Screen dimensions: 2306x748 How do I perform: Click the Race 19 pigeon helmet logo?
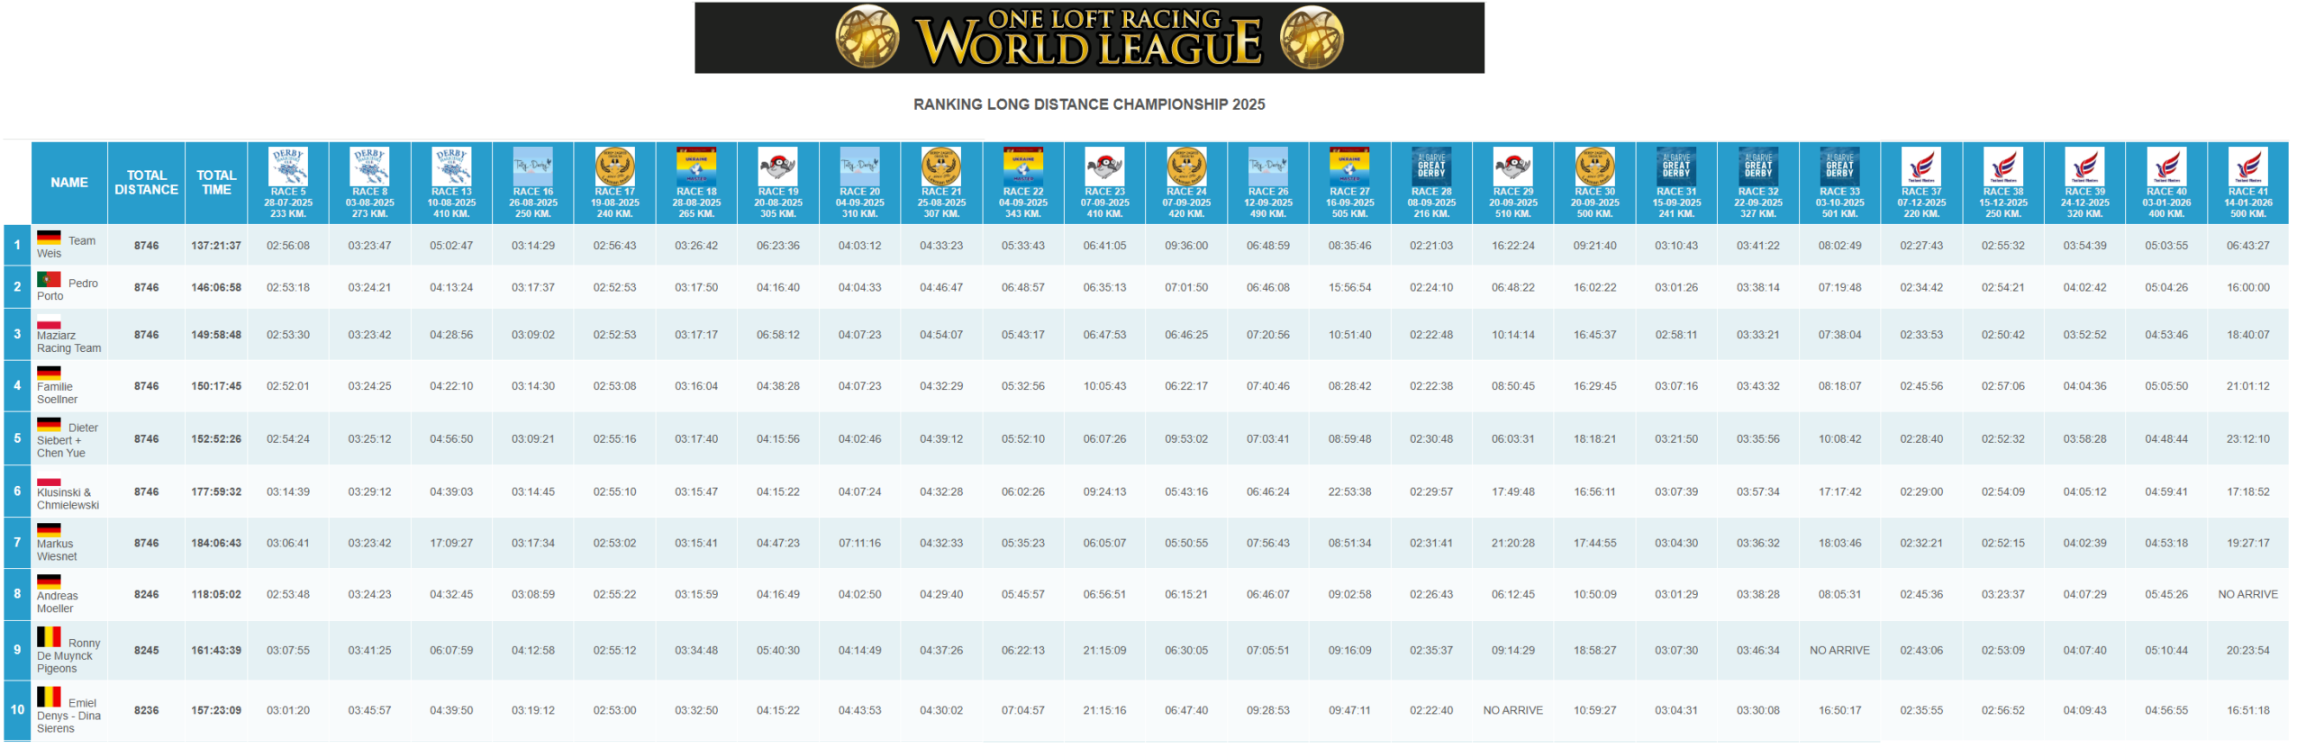click(777, 167)
